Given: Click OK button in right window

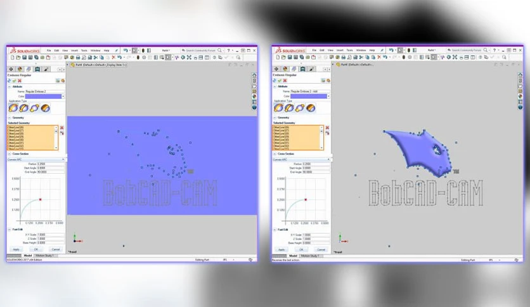Looking at the screenshot, I should pyautogui.click(x=301, y=249).
